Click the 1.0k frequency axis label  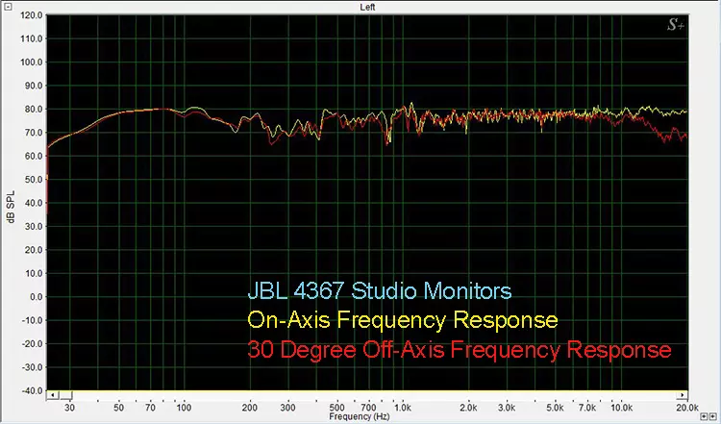point(403,408)
